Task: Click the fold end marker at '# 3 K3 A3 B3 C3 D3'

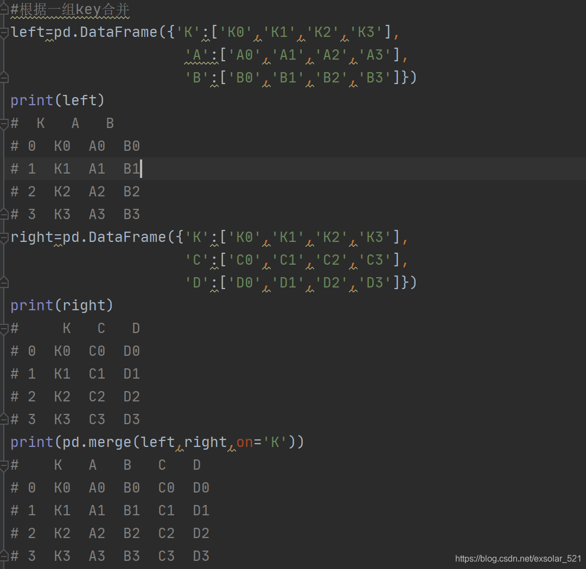Action: click(x=3, y=556)
